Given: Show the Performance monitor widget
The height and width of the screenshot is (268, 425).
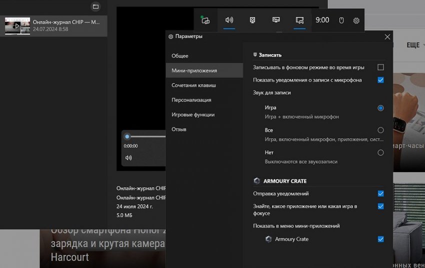Looking at the screenshot, I should pos(276,21).
